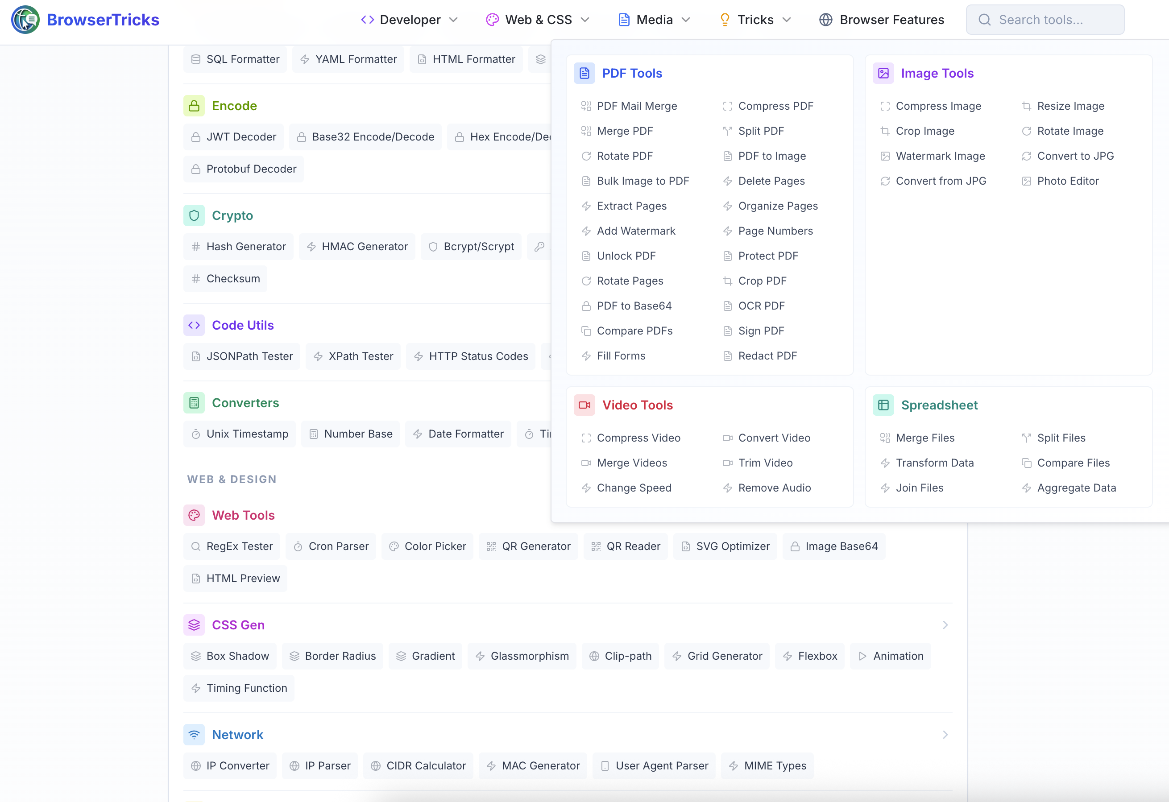Viewport: 1169px width, 802px height.
Task: Open the Media menu
Action: pyautogui.click(x=653, y=20)
